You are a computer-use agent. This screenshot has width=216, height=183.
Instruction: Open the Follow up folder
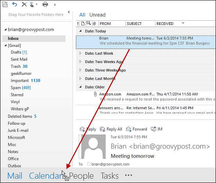point(16,124)
